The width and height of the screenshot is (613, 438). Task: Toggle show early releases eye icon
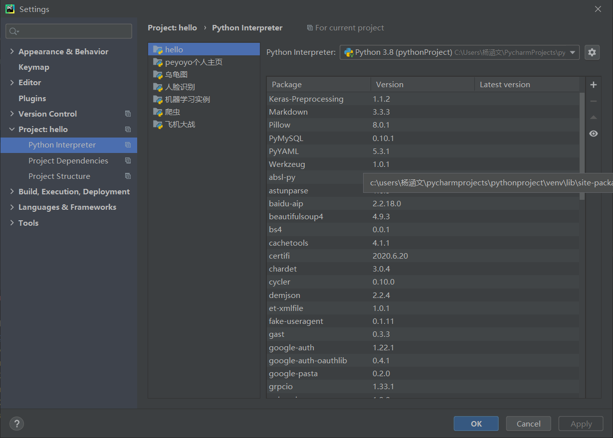point(594,134)
